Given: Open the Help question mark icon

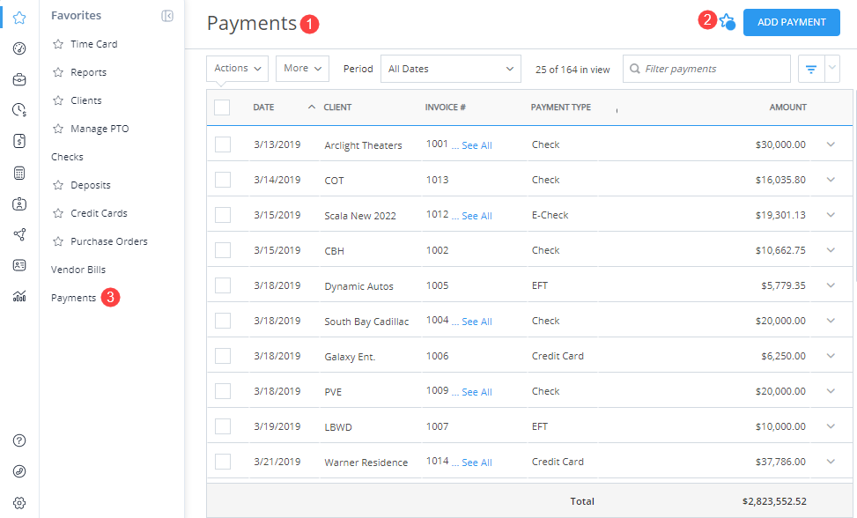Looking at the screenshot, I should (x=18, y=440).
